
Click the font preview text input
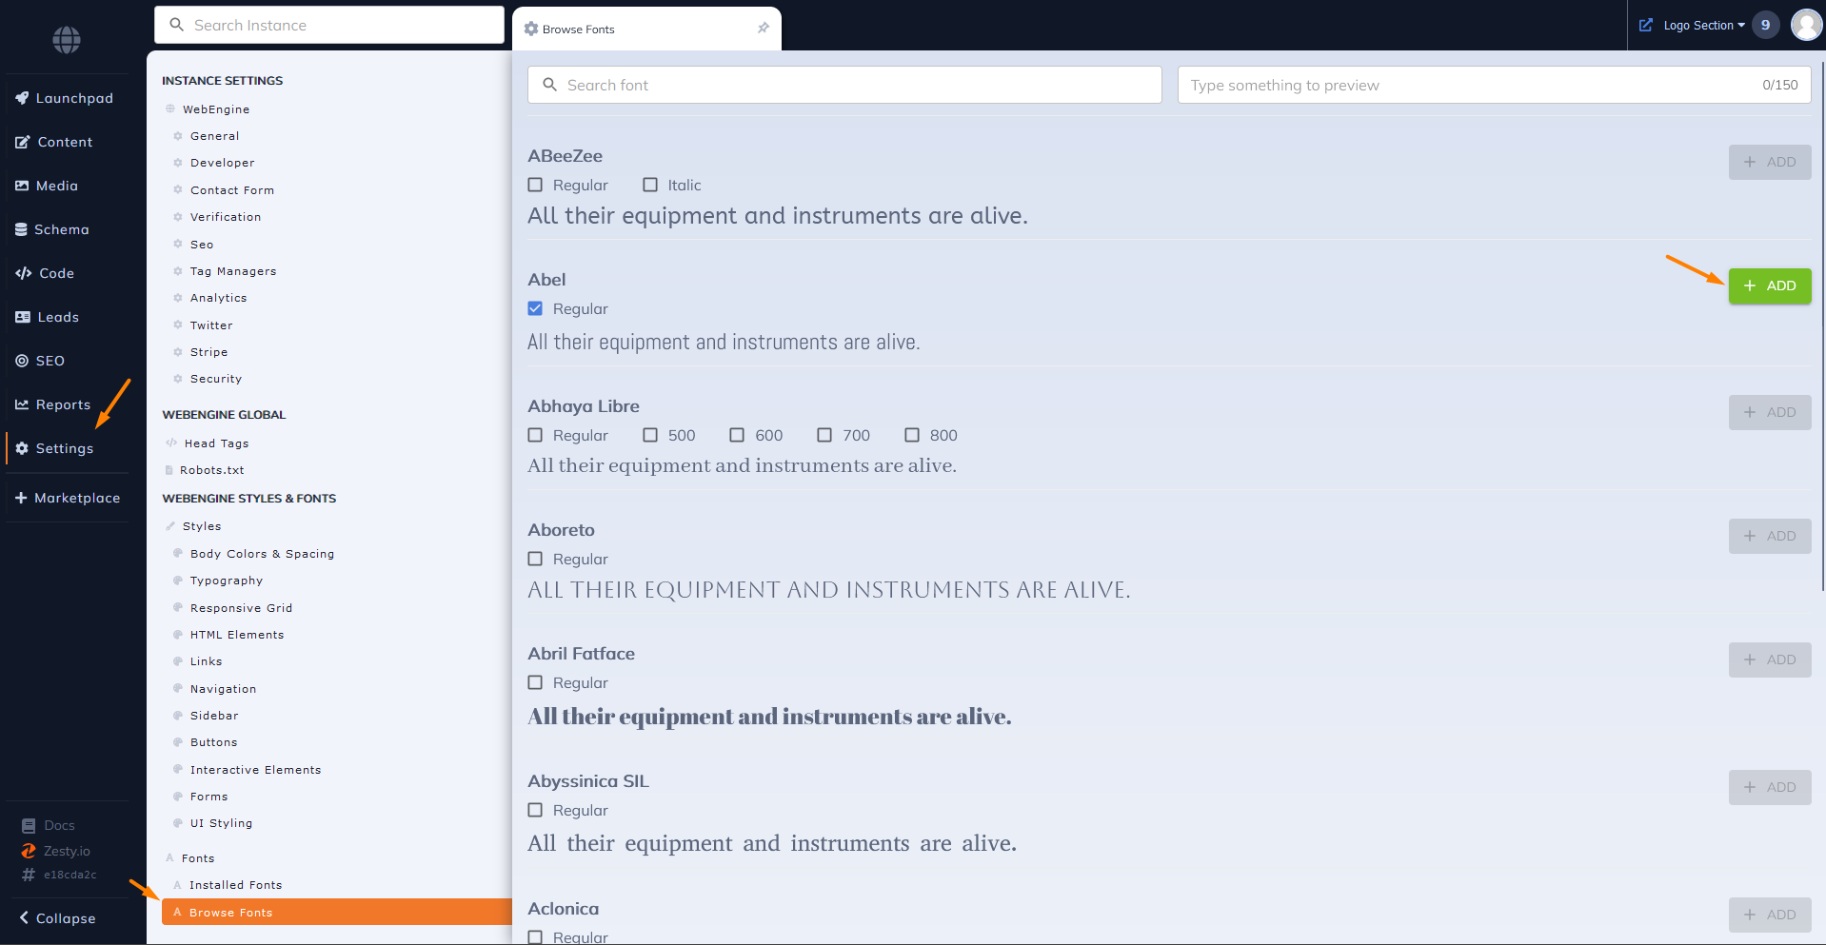[1428, 85]
